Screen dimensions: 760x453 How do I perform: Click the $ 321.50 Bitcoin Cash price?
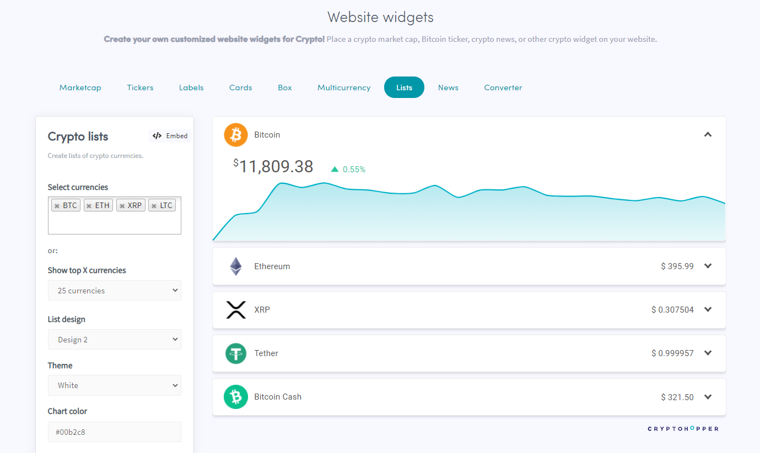677,397
